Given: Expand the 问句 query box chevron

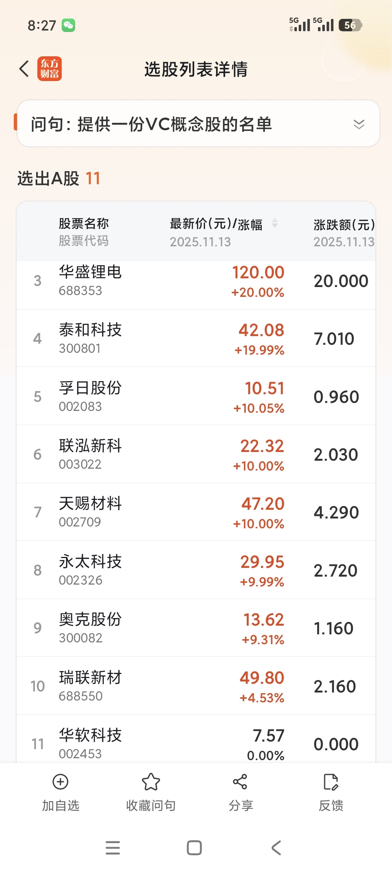Looking at the screenshot, I should (x=359, y=124).
